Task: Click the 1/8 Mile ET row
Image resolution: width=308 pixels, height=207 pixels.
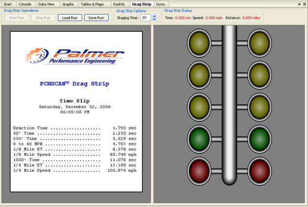Action: [75, 149]
